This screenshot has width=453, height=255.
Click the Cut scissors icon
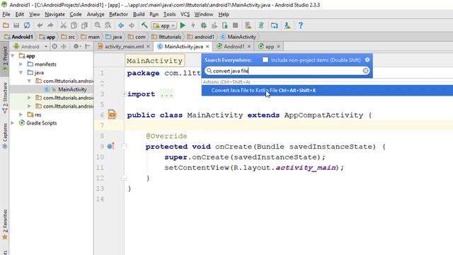(x=63, y=25)
